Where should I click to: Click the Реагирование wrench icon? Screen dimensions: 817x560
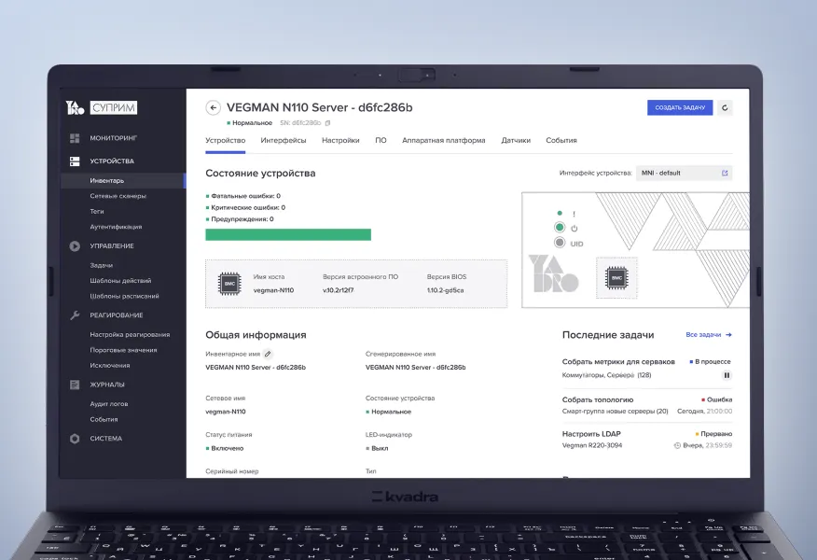tap(75, 315)
